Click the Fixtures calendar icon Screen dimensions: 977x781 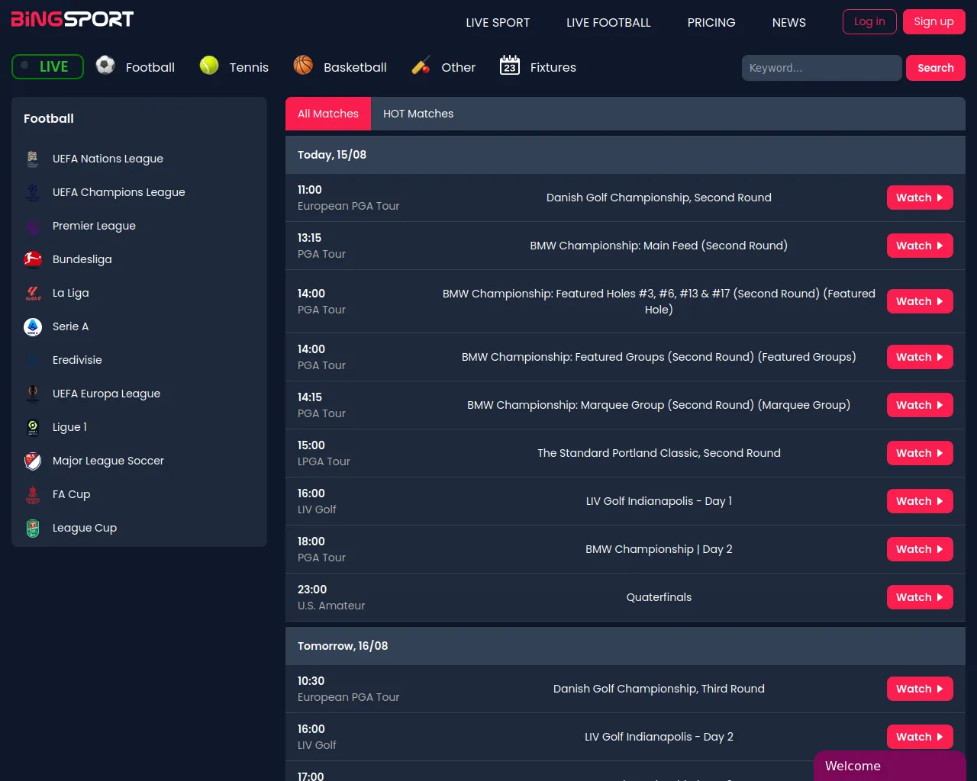point(510,66)
